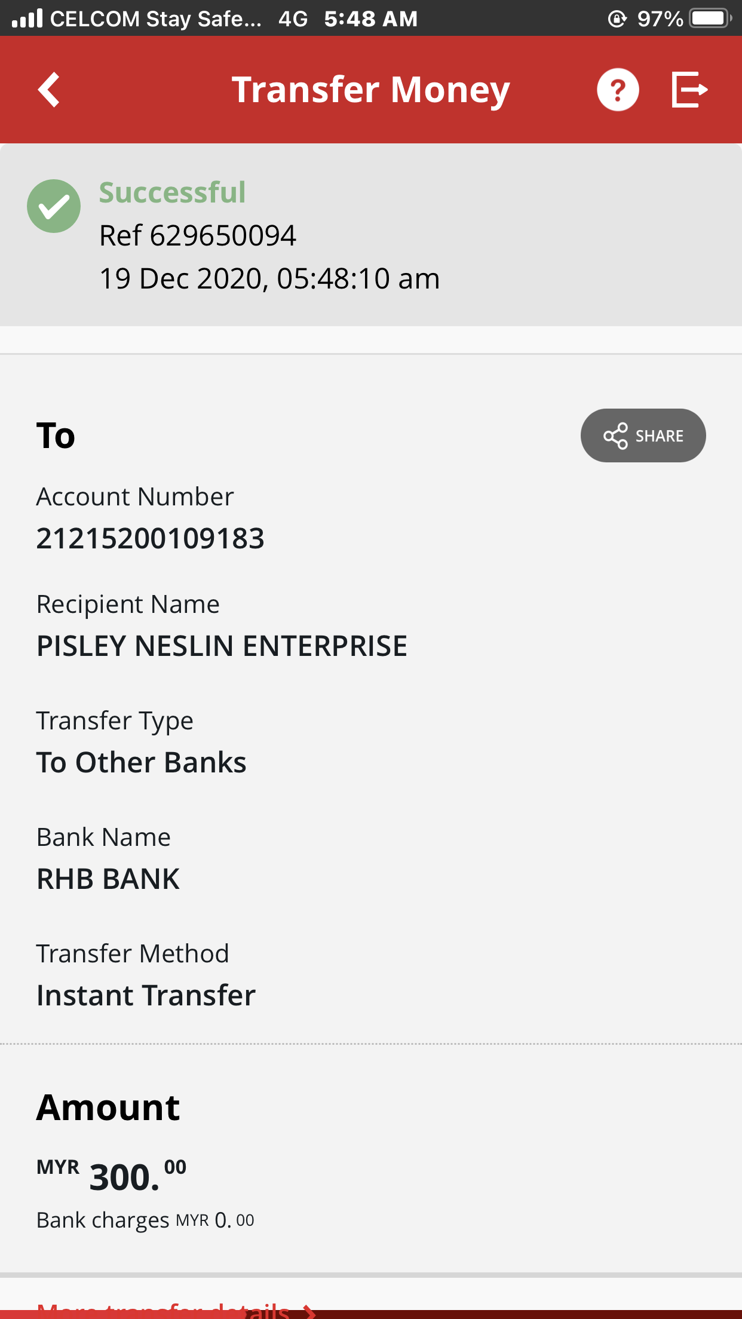
Task: Tap the battery icon in the status bar
Action: point(711,19)
